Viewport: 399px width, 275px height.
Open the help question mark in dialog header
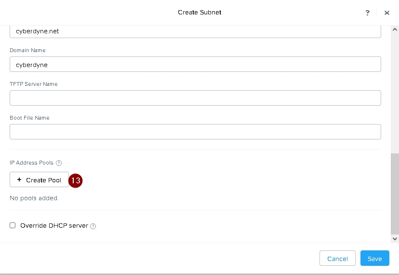[x=368, y=13]
